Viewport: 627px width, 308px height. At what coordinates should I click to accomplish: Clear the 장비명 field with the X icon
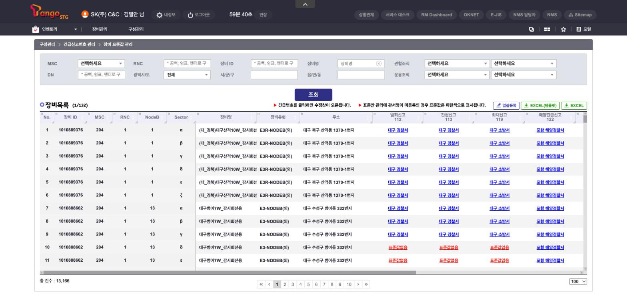click(379, 63)
